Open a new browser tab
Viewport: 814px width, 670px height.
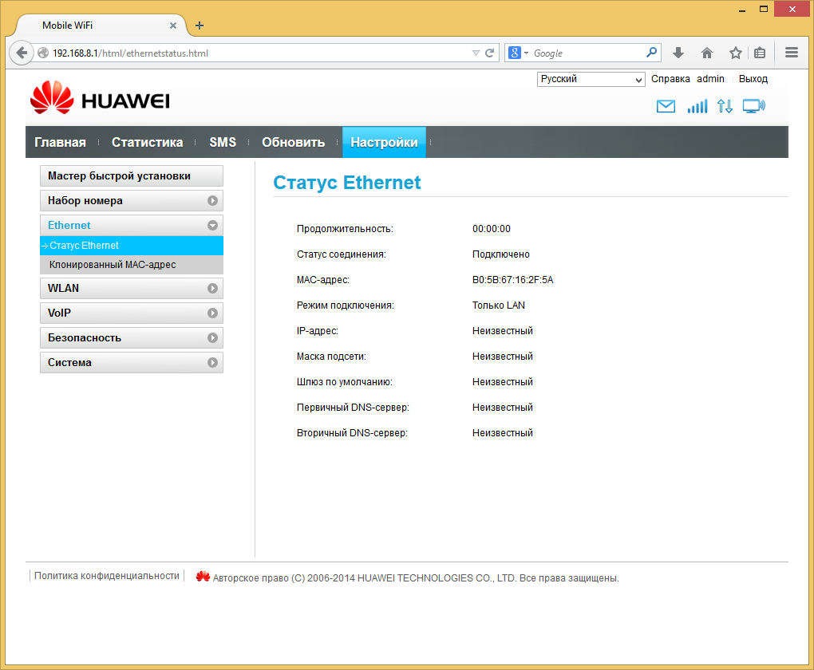click(200, 26)
